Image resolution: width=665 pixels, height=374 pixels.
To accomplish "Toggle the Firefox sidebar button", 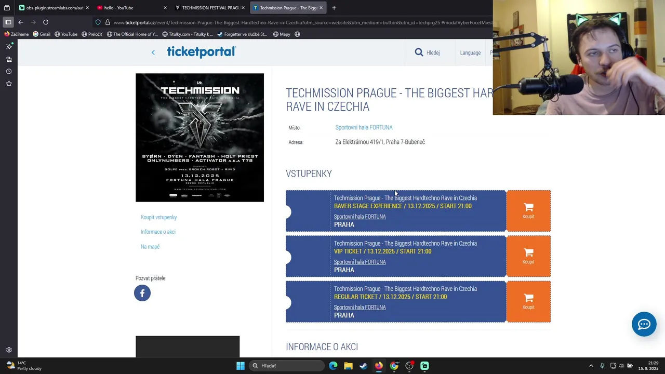I will click(8, 22).
